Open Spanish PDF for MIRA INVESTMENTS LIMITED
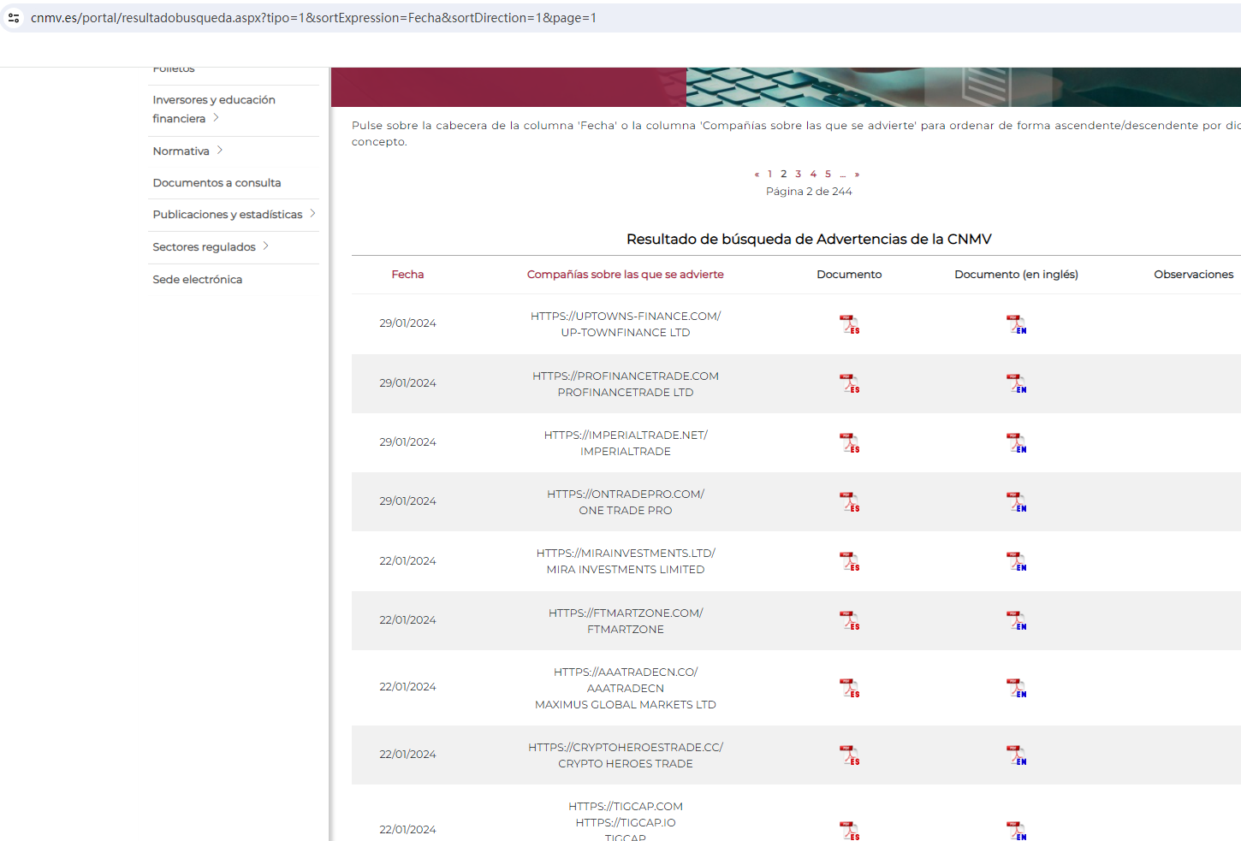Image resolution: width=1241 pixels, height=841 pixels. point(849,561)
